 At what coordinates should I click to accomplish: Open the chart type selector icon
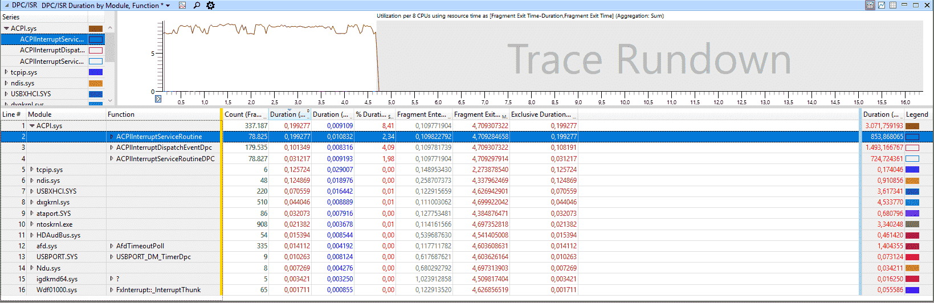(x=182, y=5)
